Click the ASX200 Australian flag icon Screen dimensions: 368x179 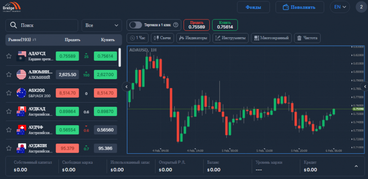(21, 93)
